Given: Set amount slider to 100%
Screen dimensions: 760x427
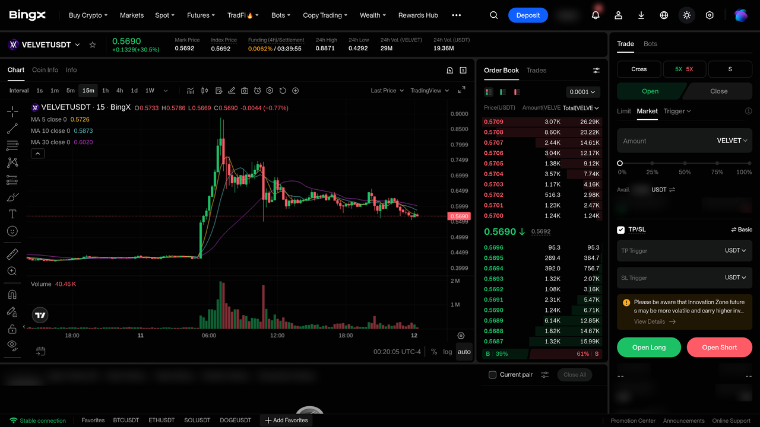Looking at the screenshot, I should [749, 163].
